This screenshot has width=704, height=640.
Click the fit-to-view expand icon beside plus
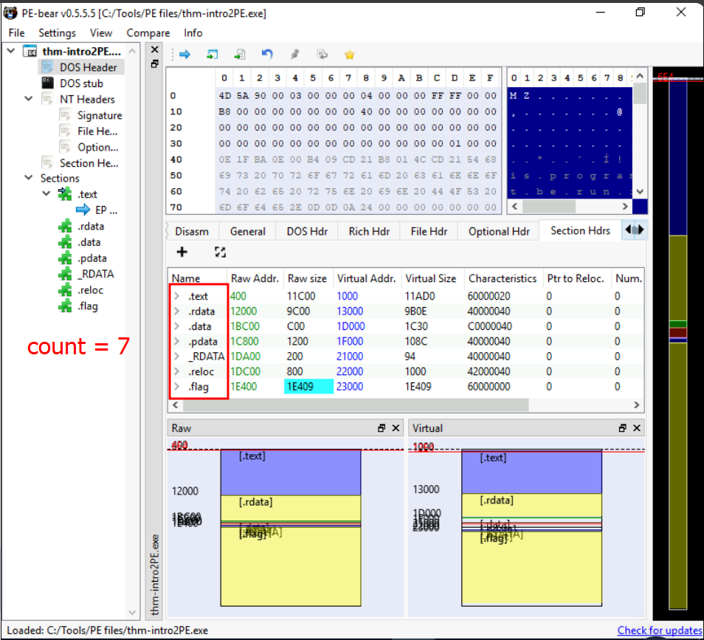(220, 252)
